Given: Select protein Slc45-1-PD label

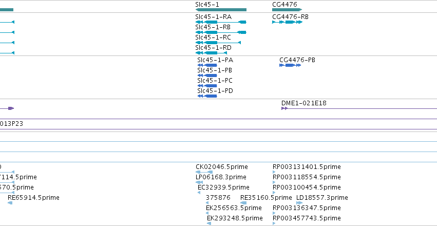Looking at the screenshot, I should pyautogui.click(x=215, y=91).
